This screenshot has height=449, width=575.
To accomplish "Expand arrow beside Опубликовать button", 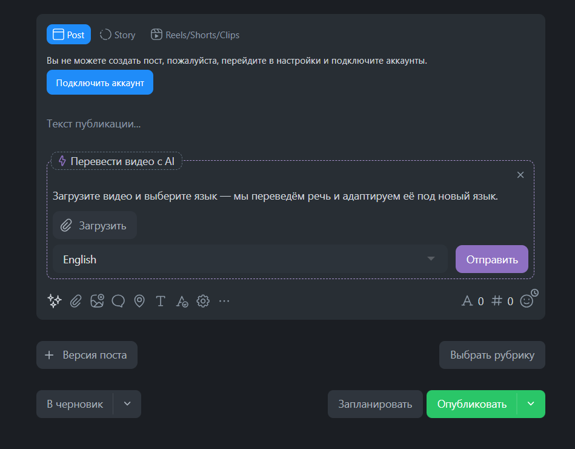I will (531, 404).
